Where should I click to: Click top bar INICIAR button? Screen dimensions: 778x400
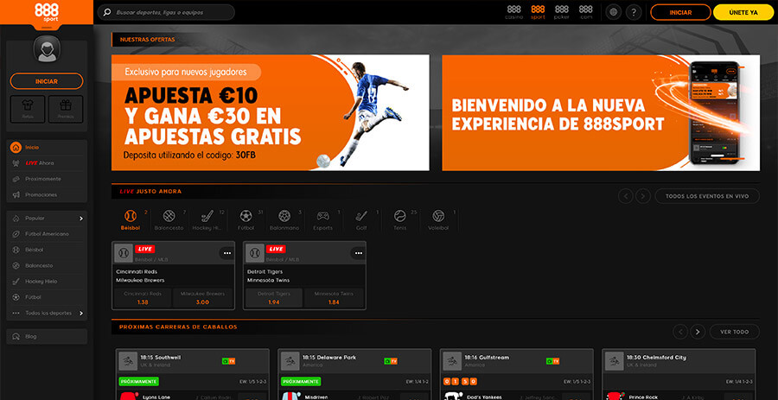[680, 12]
